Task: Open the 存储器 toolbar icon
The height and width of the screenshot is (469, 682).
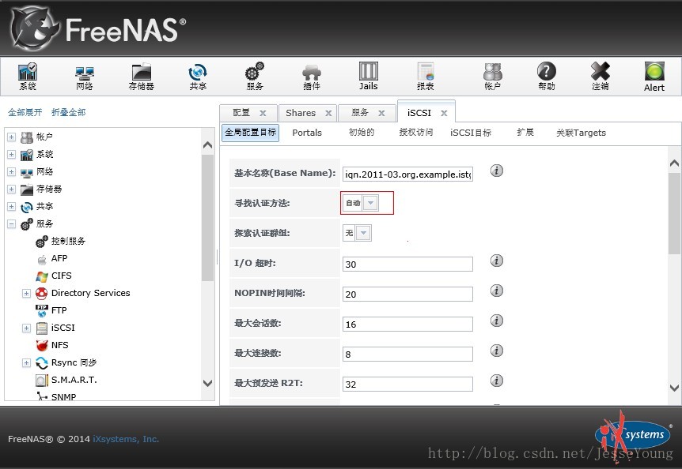Action: (142, 77)
